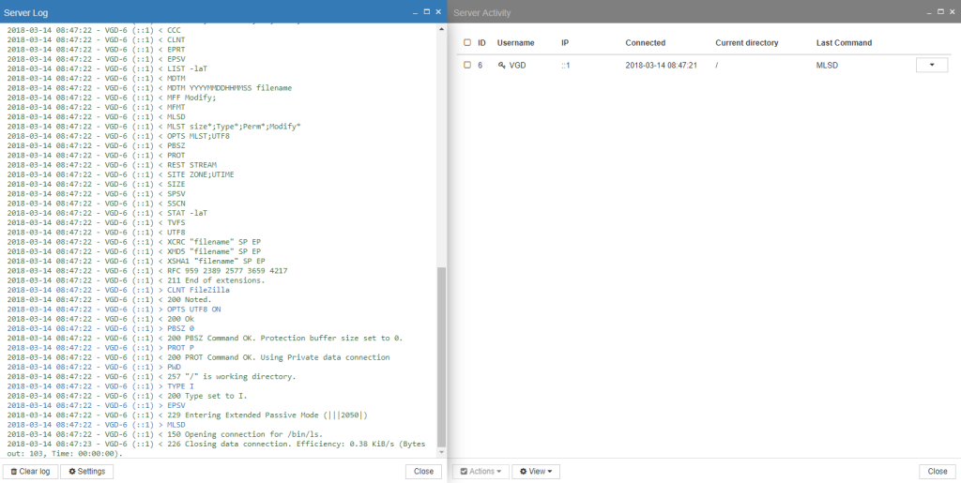Maximize the Server Log window
The width and height of the screenshot is (961, 483).
pos(427,11)
